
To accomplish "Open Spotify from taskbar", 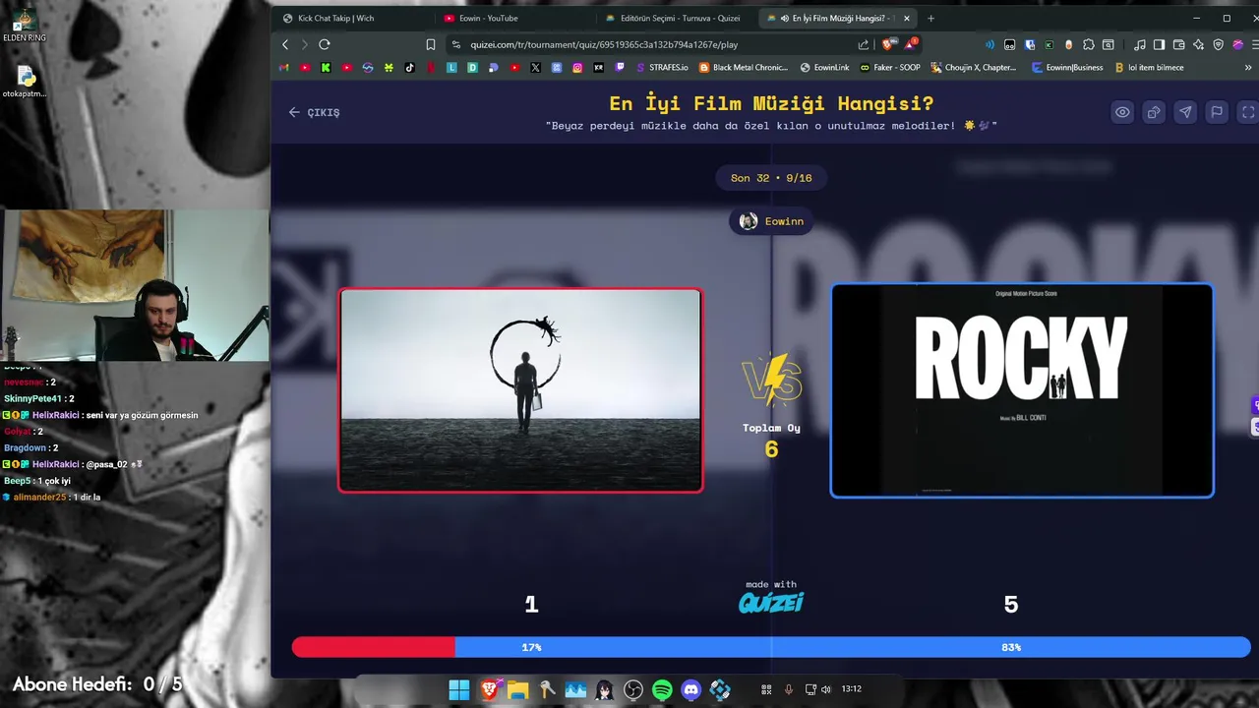I will coord(662,689).
